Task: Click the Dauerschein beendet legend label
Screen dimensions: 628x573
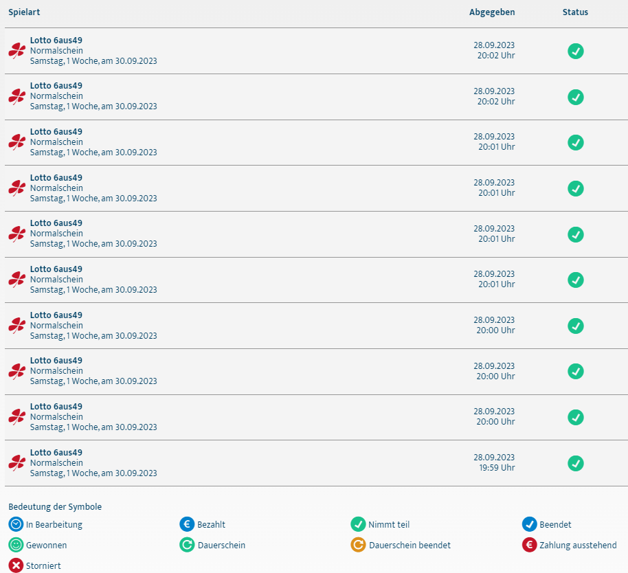Action: coord(410,546)
